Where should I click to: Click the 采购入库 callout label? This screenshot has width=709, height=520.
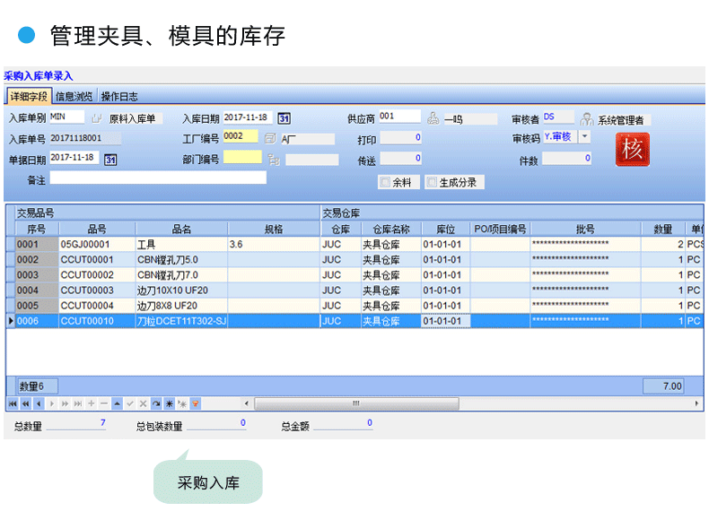pyautogui.click(x=208, y=482)
